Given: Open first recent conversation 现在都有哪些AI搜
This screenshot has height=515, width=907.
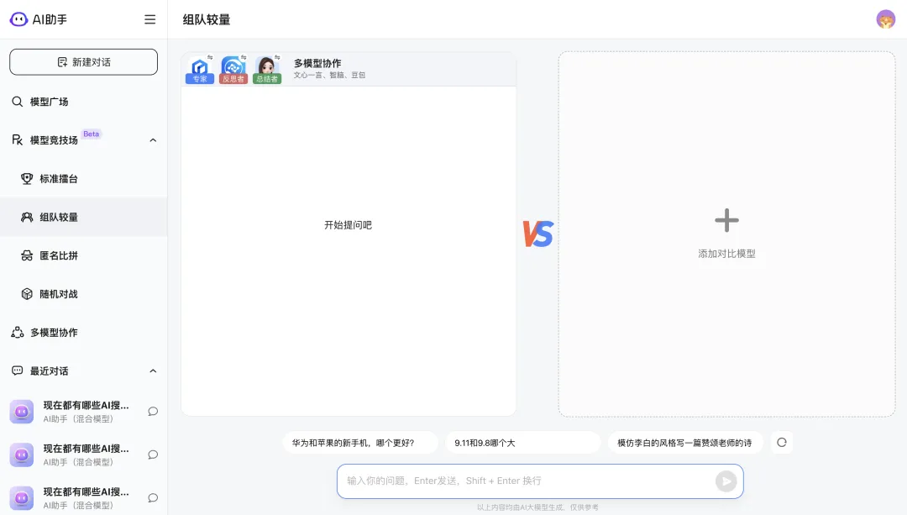Looking at the screenshot, I should point(83,412).
